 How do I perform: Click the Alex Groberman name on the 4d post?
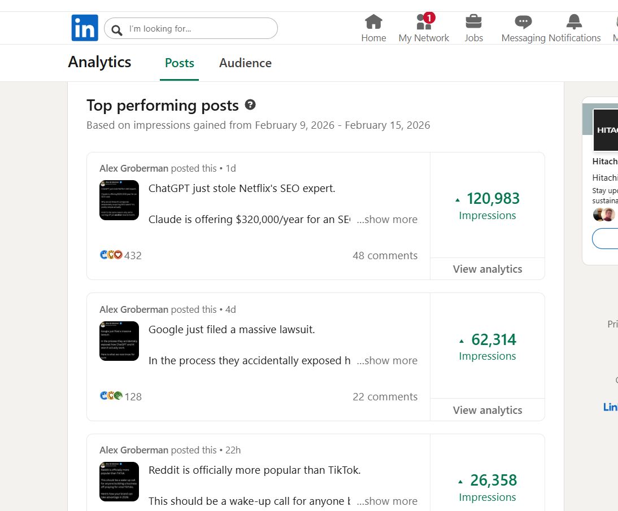point(134,309)
